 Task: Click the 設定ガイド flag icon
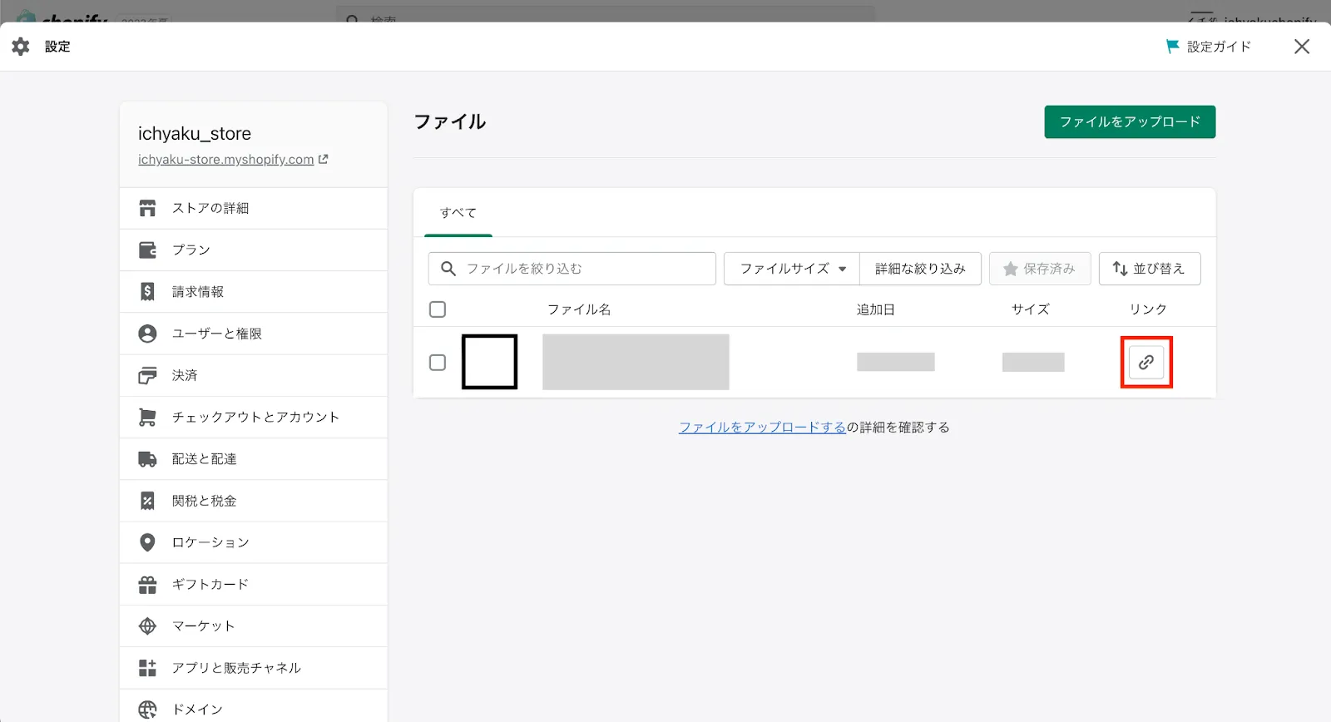coord(1173,47)
